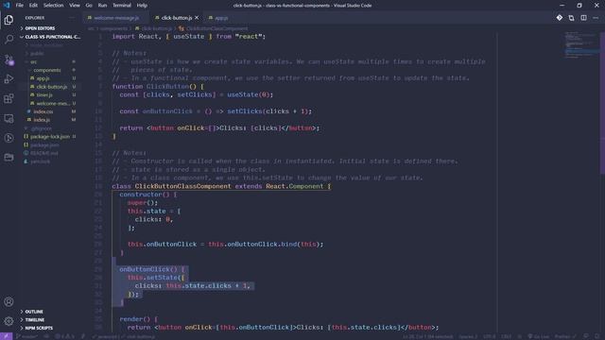The width and height of the screenshot is (605, 340).
Task: Open app.js in the file tree
Action: [x=43, y=78]
